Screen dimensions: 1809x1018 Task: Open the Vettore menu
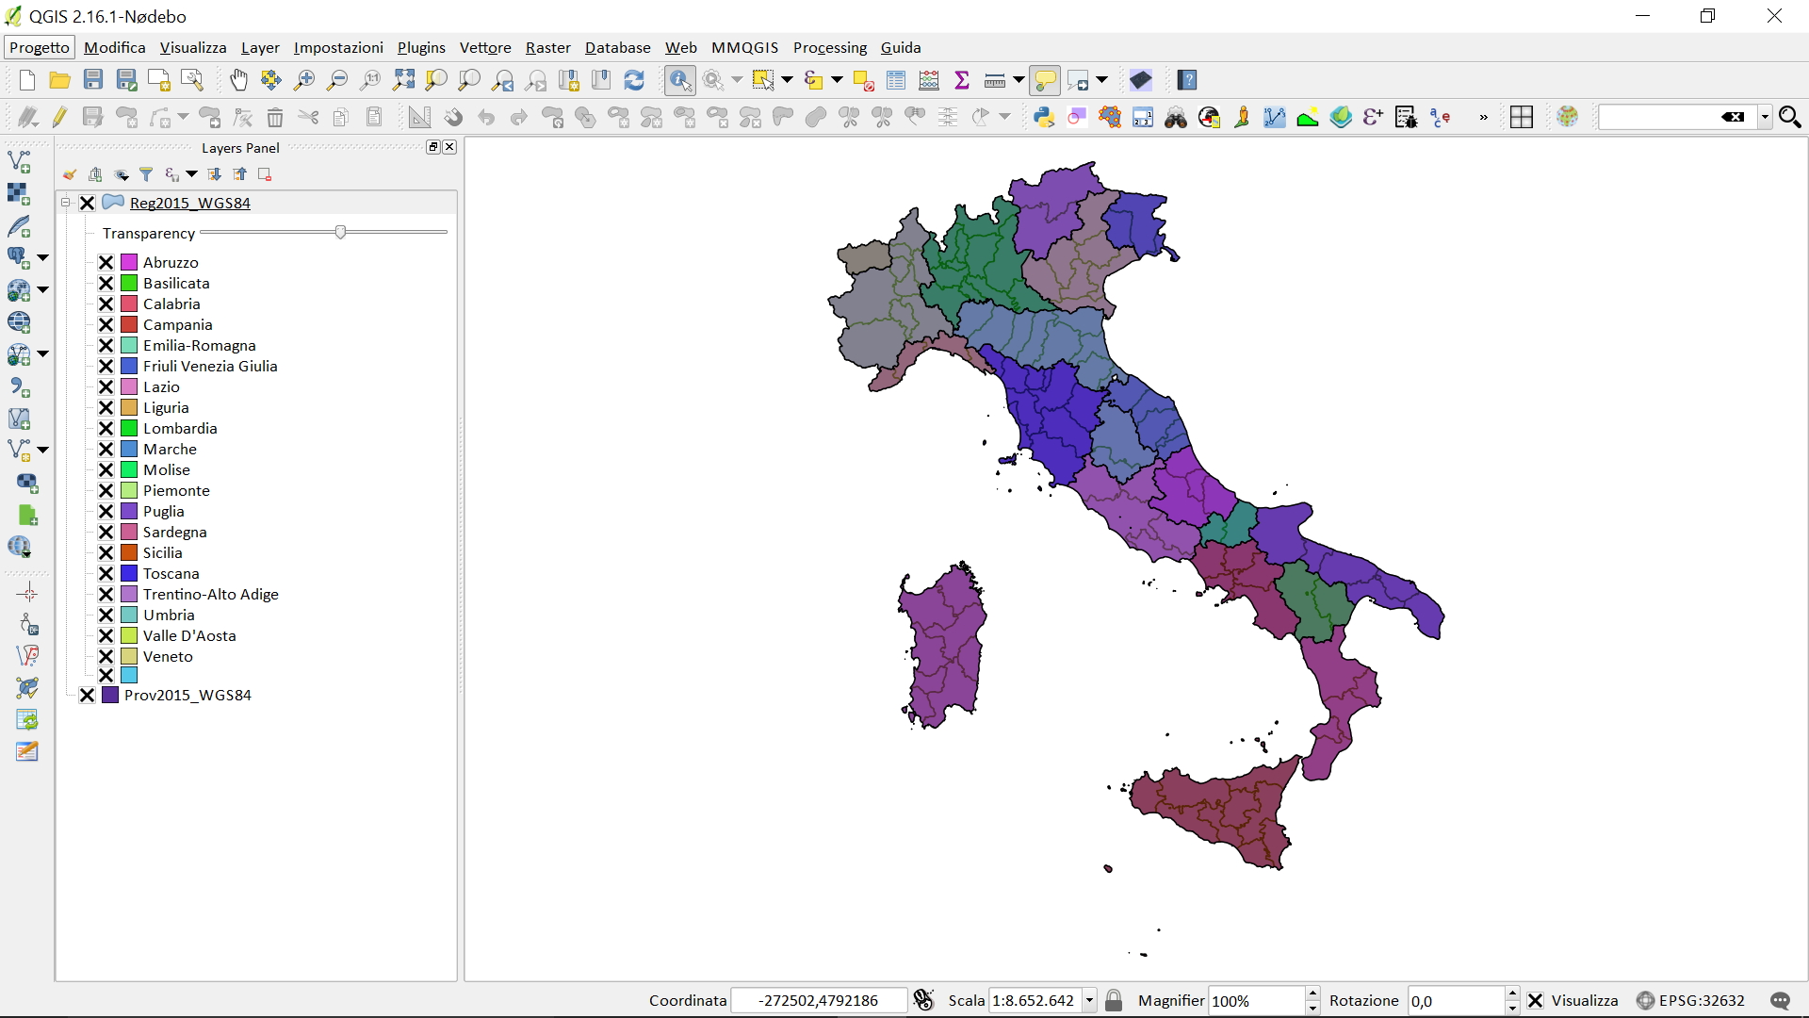pos(485,48)
